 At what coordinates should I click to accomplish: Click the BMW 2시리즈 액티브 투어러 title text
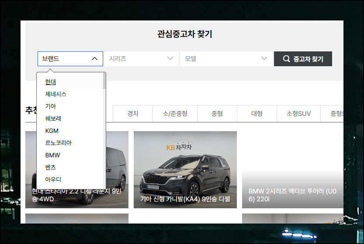[292, 195]
